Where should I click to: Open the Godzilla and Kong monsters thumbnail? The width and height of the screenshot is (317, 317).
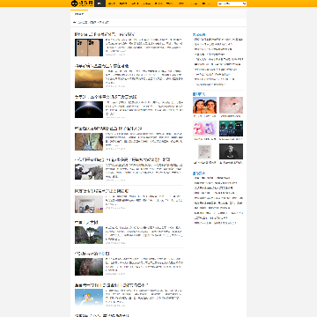click(89, 172)
